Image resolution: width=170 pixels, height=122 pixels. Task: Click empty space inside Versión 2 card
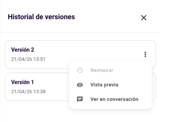pos(87,52)
